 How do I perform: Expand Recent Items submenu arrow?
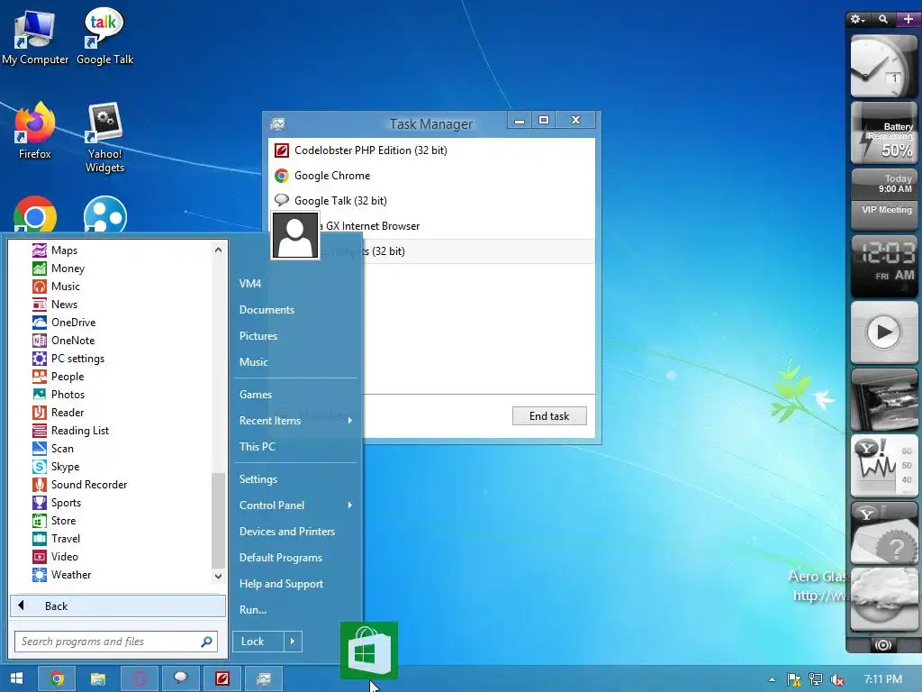350,420
